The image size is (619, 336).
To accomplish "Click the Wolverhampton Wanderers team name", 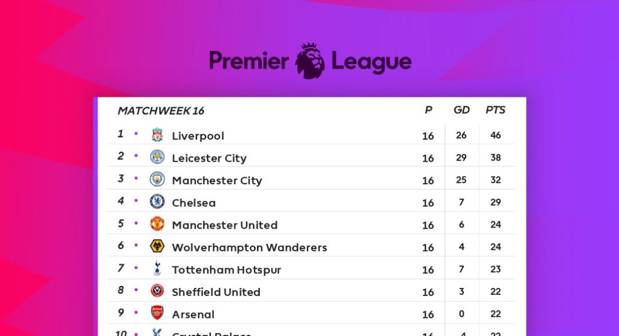I will (x=249, y=247).
